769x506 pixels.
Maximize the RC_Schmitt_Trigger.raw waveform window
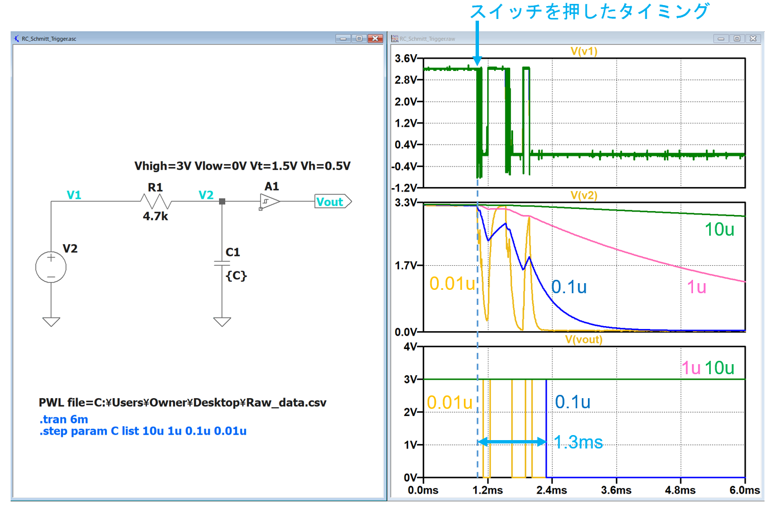pos(737,39)
